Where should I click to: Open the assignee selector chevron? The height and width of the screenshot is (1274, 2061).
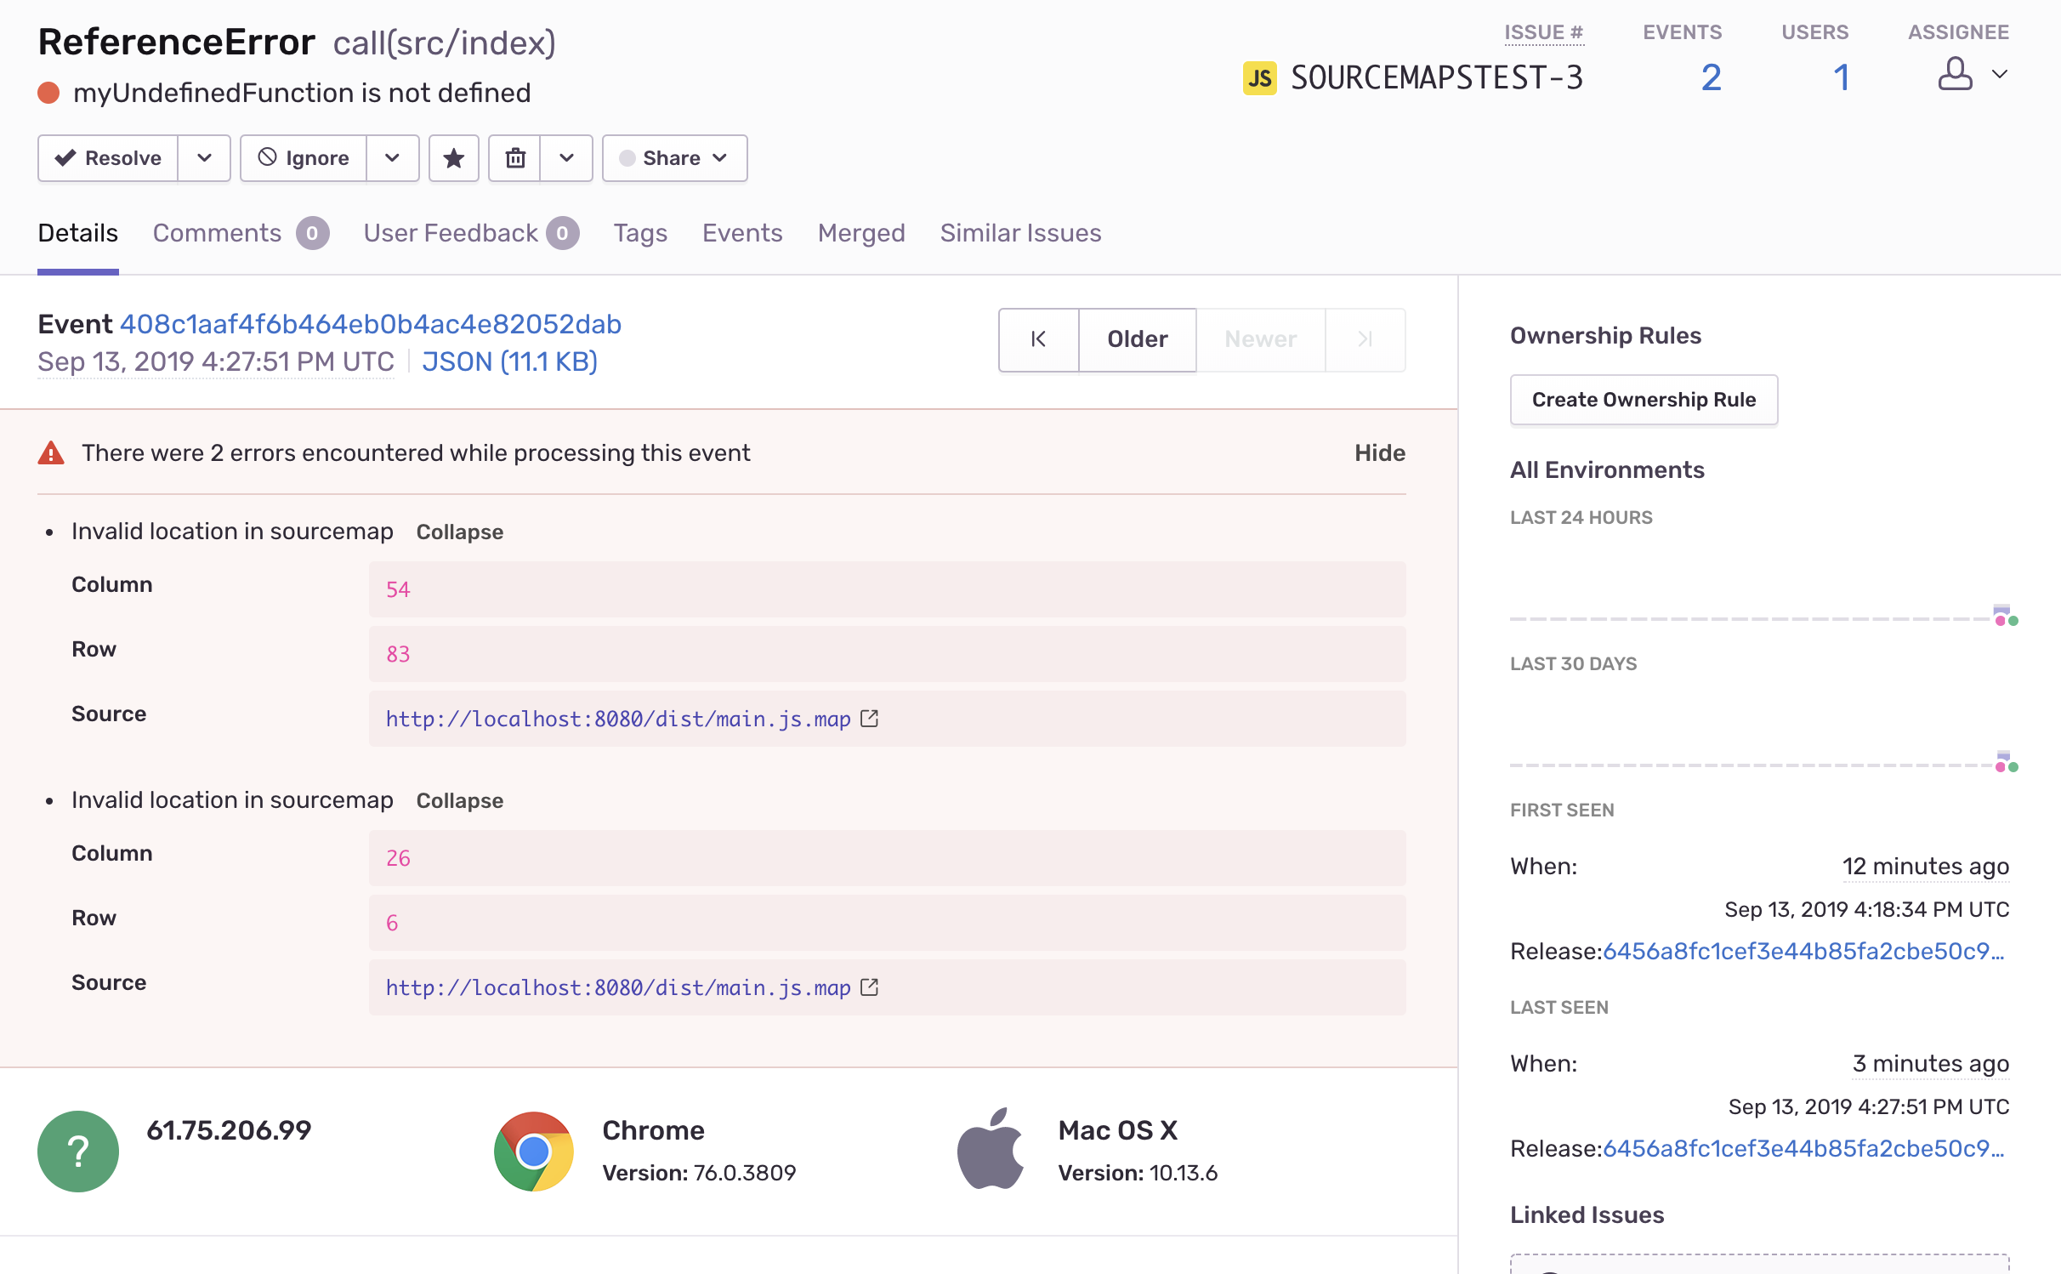click(x=2000, y=75)
